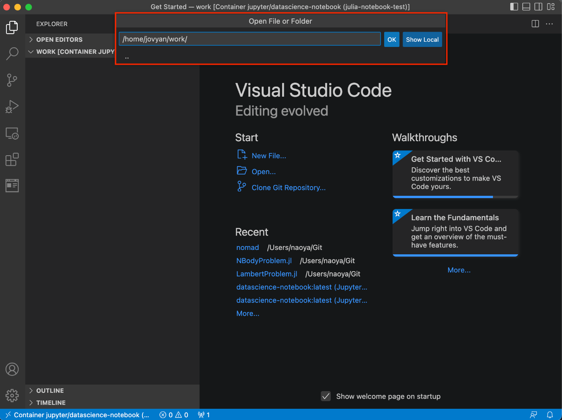This screenshot has height=420, width=562.
Task: Click the feedback icon in status bar
Action: click(x=533, y=415)
